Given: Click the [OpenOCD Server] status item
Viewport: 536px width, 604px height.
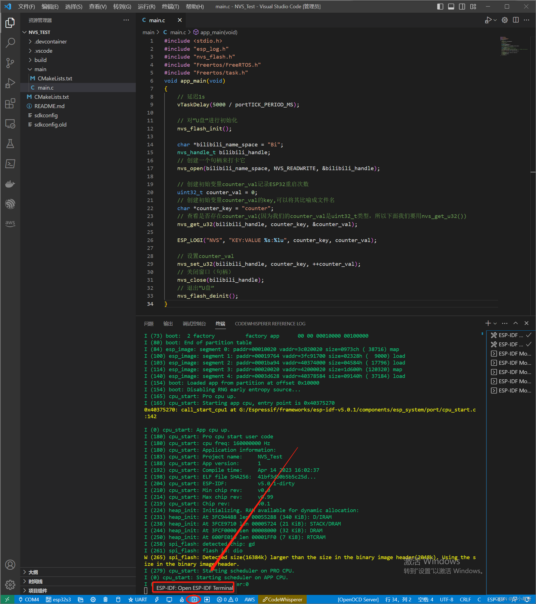Looking at the screenshot, I should coord(358,599).
